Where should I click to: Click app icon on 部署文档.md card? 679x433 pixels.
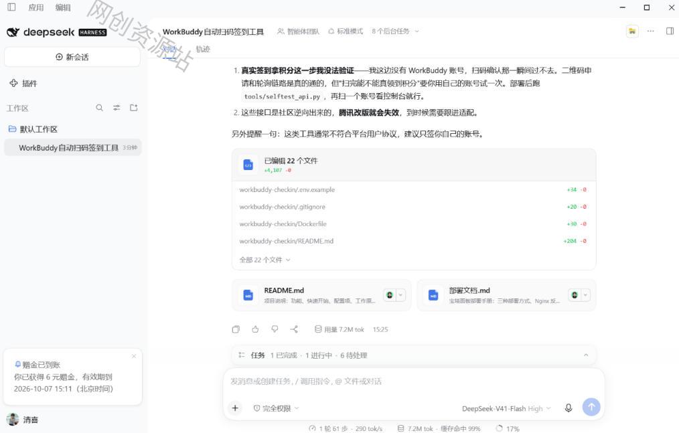coord(575,295)
